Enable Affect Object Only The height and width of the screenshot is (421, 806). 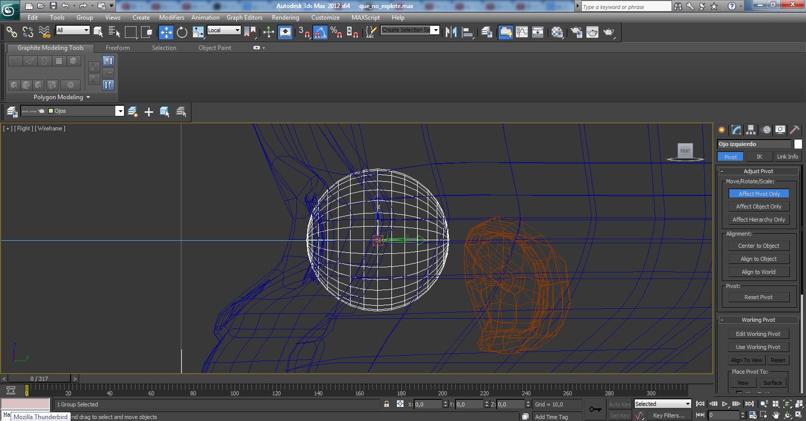[x=759, y=206]
